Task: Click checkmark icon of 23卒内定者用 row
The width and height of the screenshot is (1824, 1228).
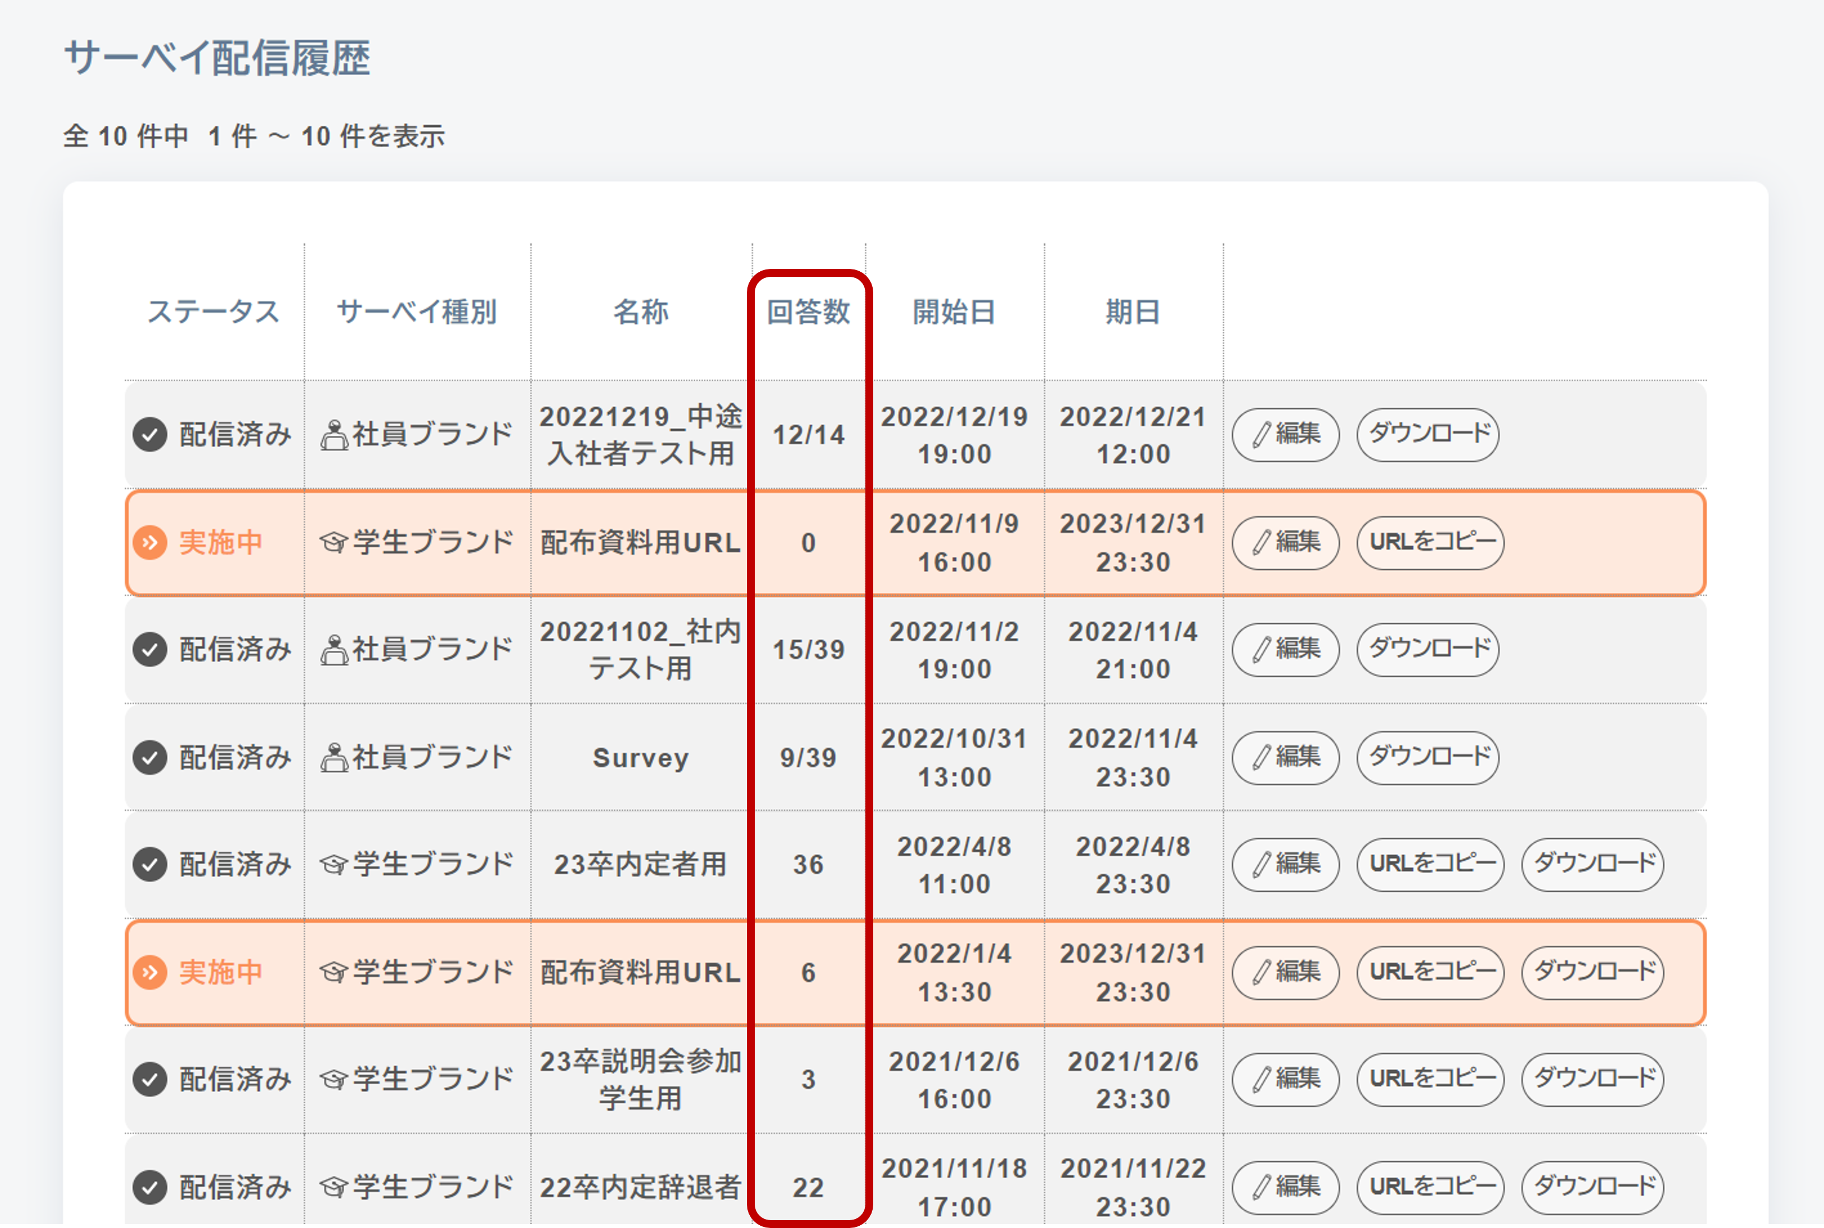Action: (x=149, y=865)
